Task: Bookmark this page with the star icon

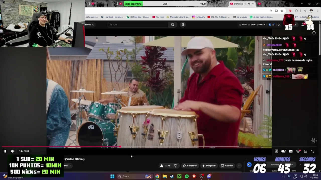Action: pyautogui.click(x=282, y=11)
